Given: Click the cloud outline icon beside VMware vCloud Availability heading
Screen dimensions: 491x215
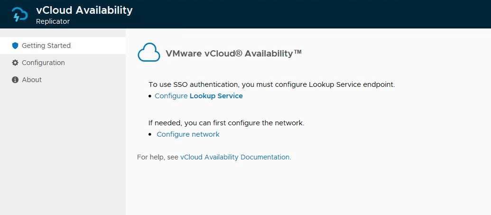Looking at the screenshot, I should pyautogui.click(x=149, y=52).
